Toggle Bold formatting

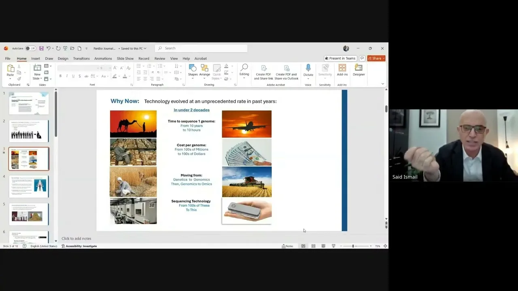coord(60,76)
